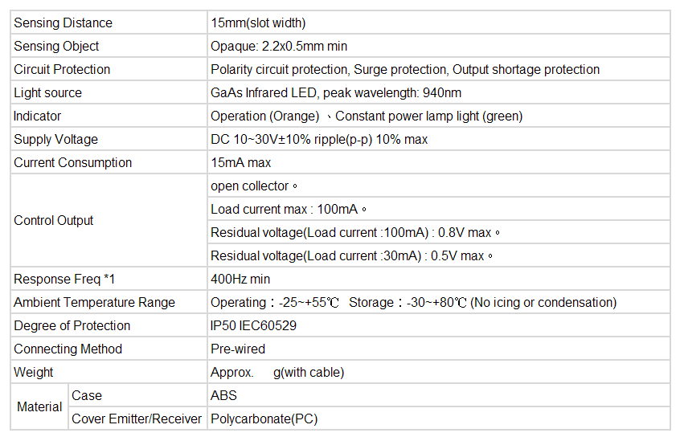
Task: Select the Polycarbonate(PC) material cell
Action: (x=264, y=419)
